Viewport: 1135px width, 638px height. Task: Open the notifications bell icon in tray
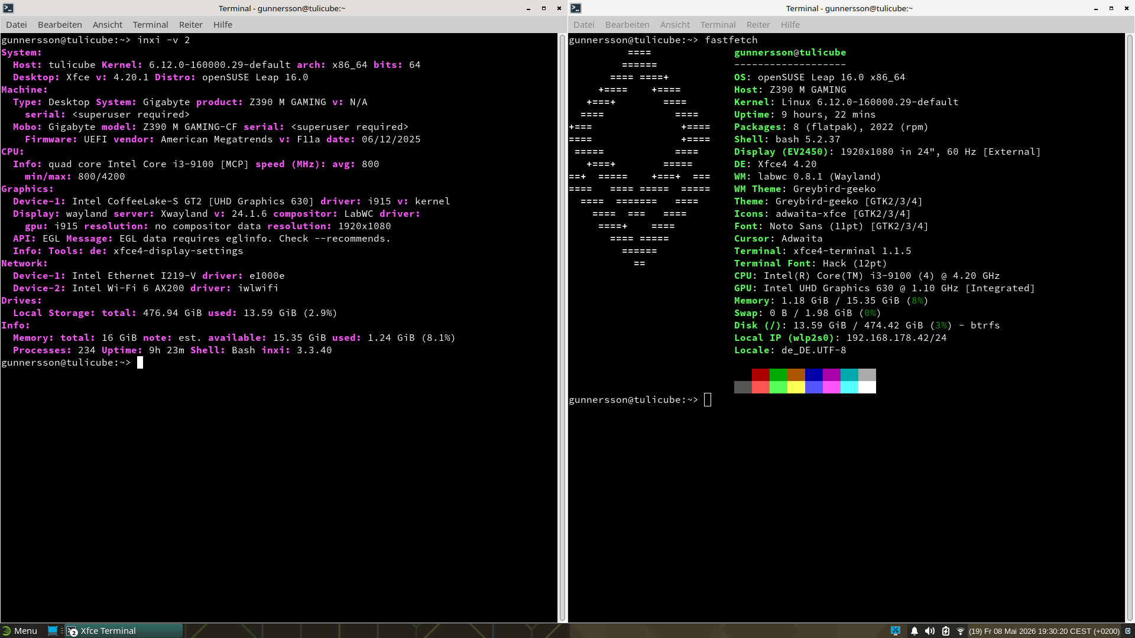[x=914, y=631]
